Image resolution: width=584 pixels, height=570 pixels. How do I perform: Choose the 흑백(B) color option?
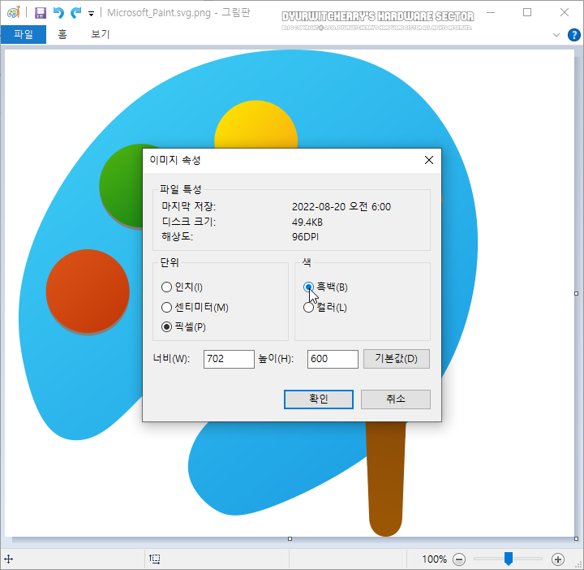[308, 287]
